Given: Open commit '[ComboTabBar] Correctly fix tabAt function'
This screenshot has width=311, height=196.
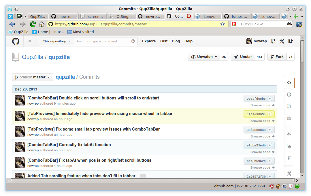Looking at the screenshot, I should pos(69,145).
